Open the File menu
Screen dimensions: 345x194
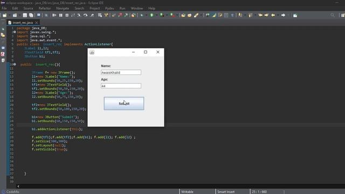4,9
